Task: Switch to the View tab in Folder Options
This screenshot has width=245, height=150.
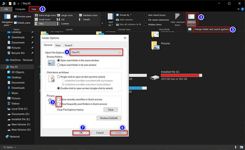Action: coord(58,45)
